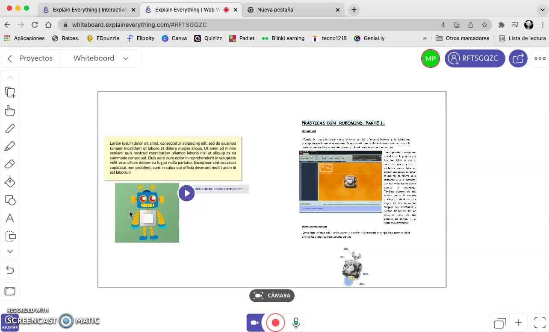Toggle the microphone
The image size is (549, 332).
[296, 323]
